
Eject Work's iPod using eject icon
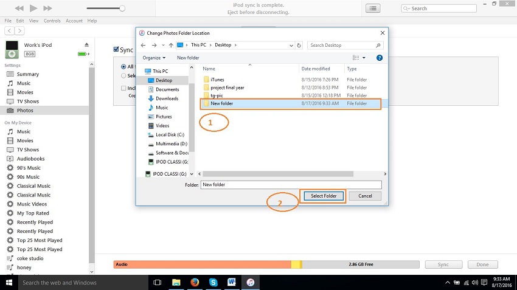[86, 45]
